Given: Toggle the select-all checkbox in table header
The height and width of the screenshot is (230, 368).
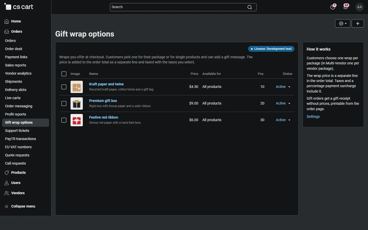Looking at the screenshot, I should (x=64, y=74).
